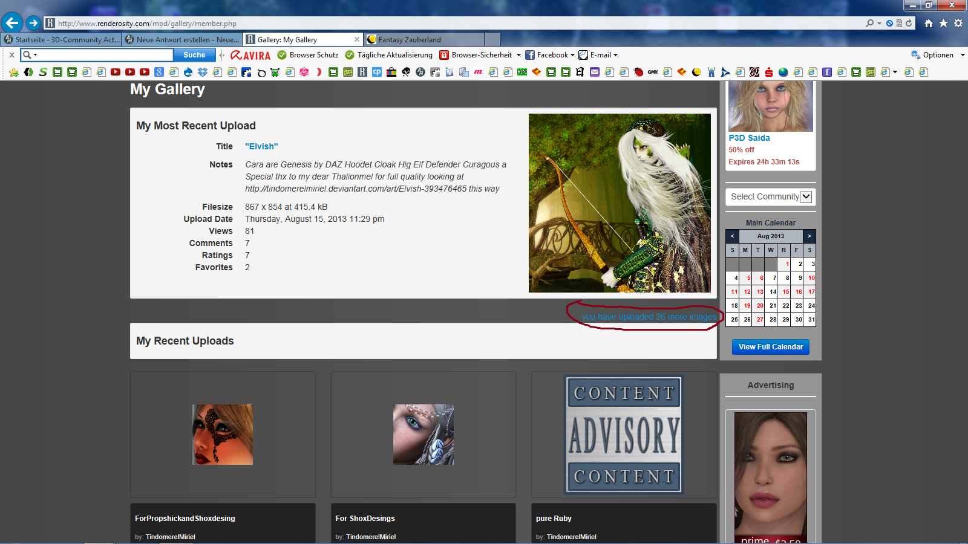Open the first red YouTube bookmark
The image size is (968, 544).
116,72
